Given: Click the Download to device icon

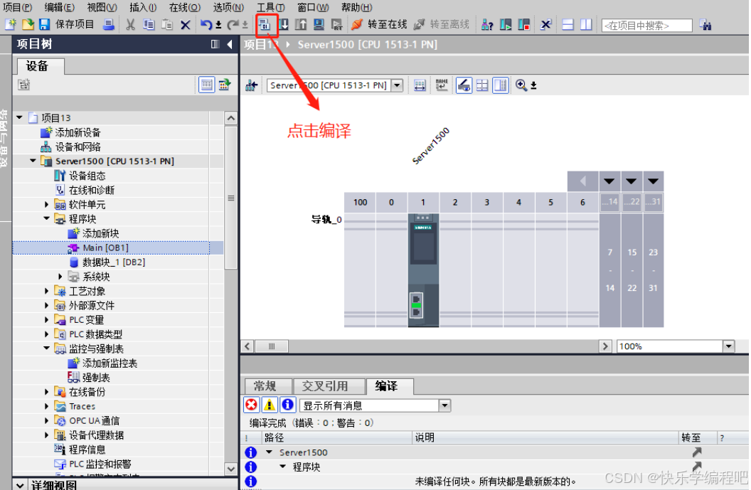Looking at the screenshot, I should coord(284,24).
